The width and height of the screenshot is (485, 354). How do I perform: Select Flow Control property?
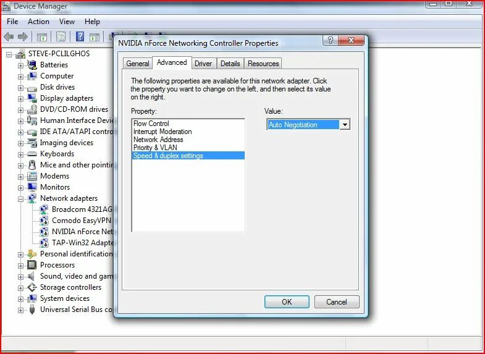[188, 124]
